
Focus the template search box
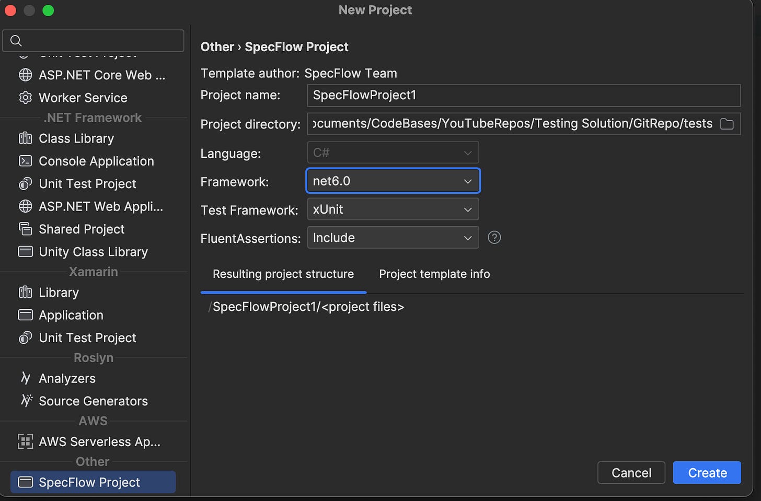93,41
